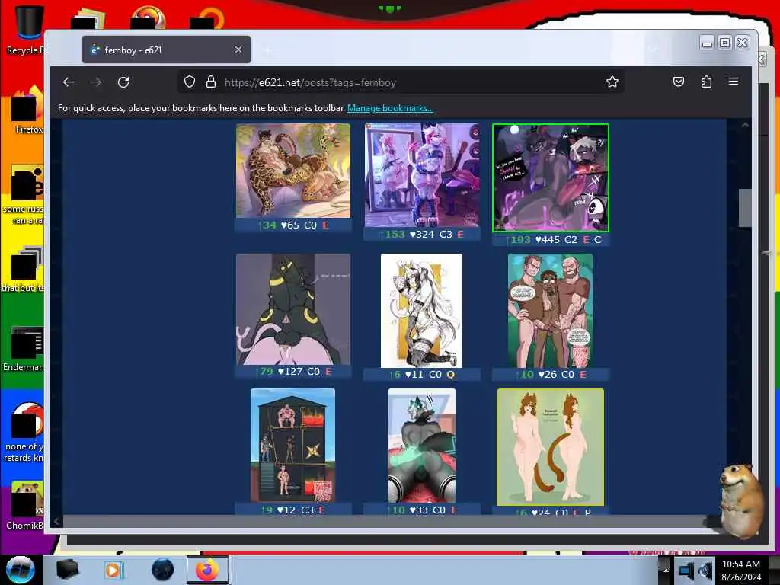Open the thumbnail scored 153 with 324 favorites
The image size is (780, 585).
tap(422, 176)
